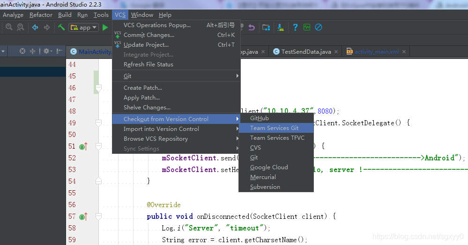Click the green Make Project hammer icon
The image size is (468, 245).
click(x=61, y=27)
